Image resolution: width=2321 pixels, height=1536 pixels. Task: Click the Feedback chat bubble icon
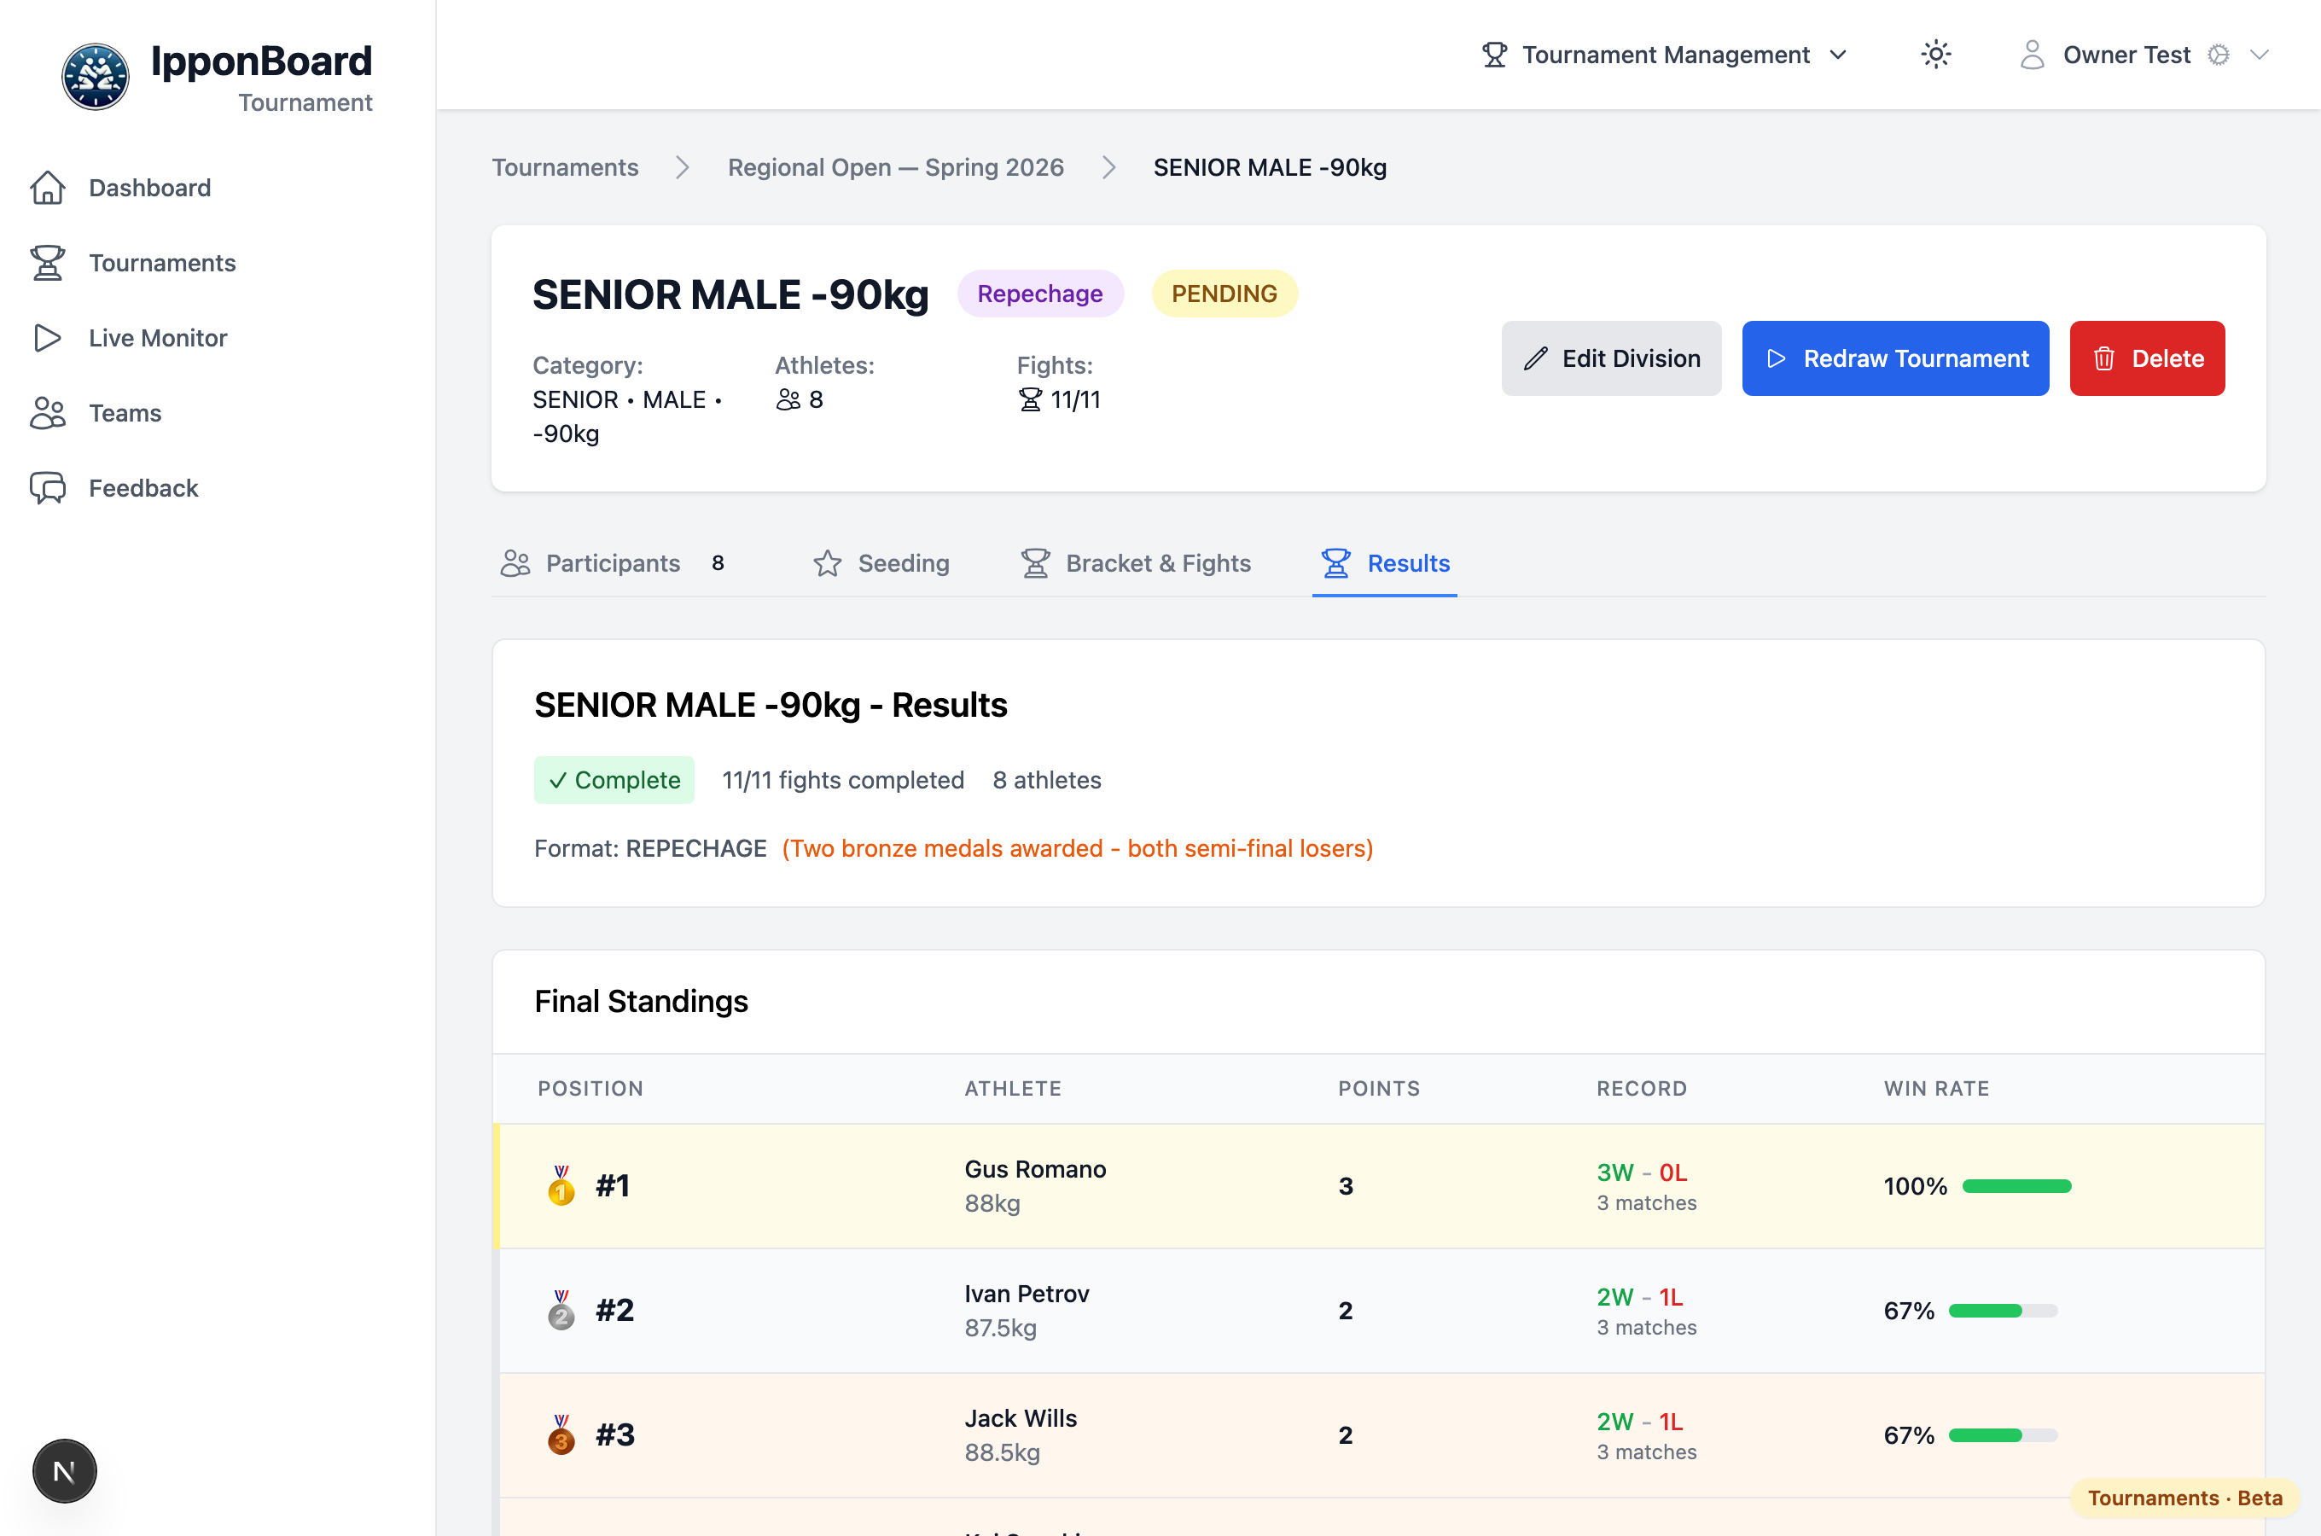click(x=47, y=488)
